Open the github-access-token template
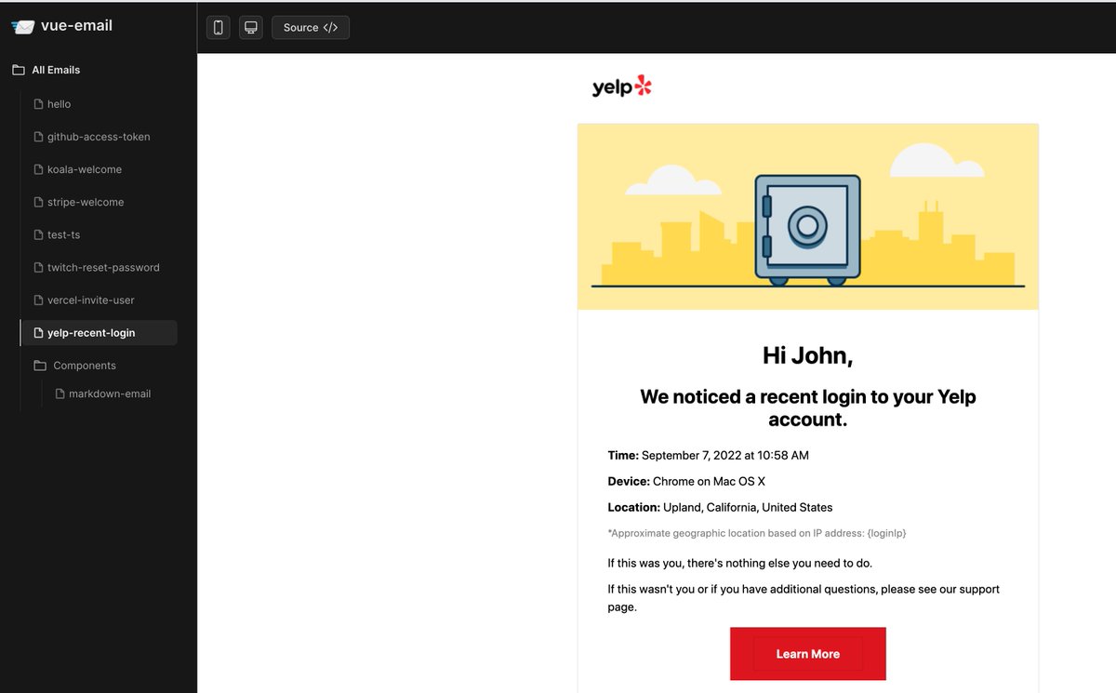The image size is (1116, 693). (x=99, y=137)
